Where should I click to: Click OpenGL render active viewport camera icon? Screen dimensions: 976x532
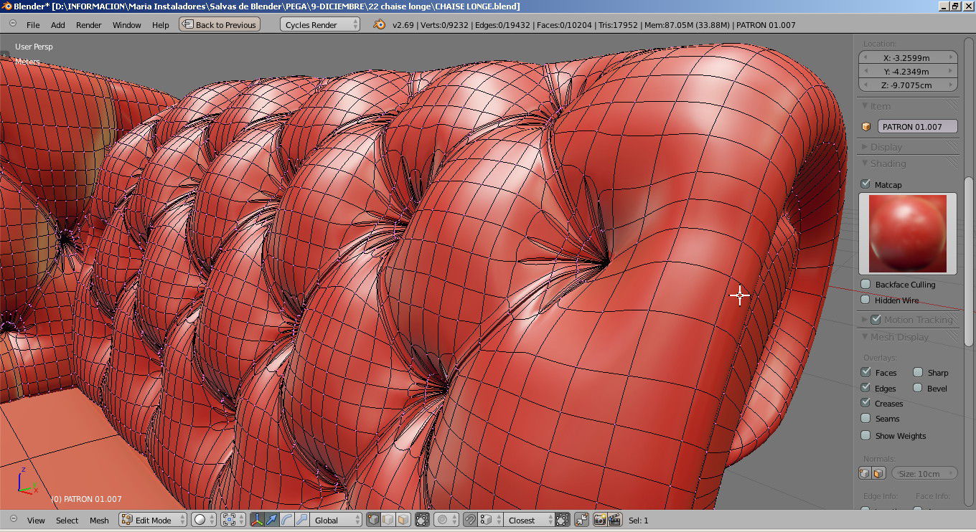point(599,520)
